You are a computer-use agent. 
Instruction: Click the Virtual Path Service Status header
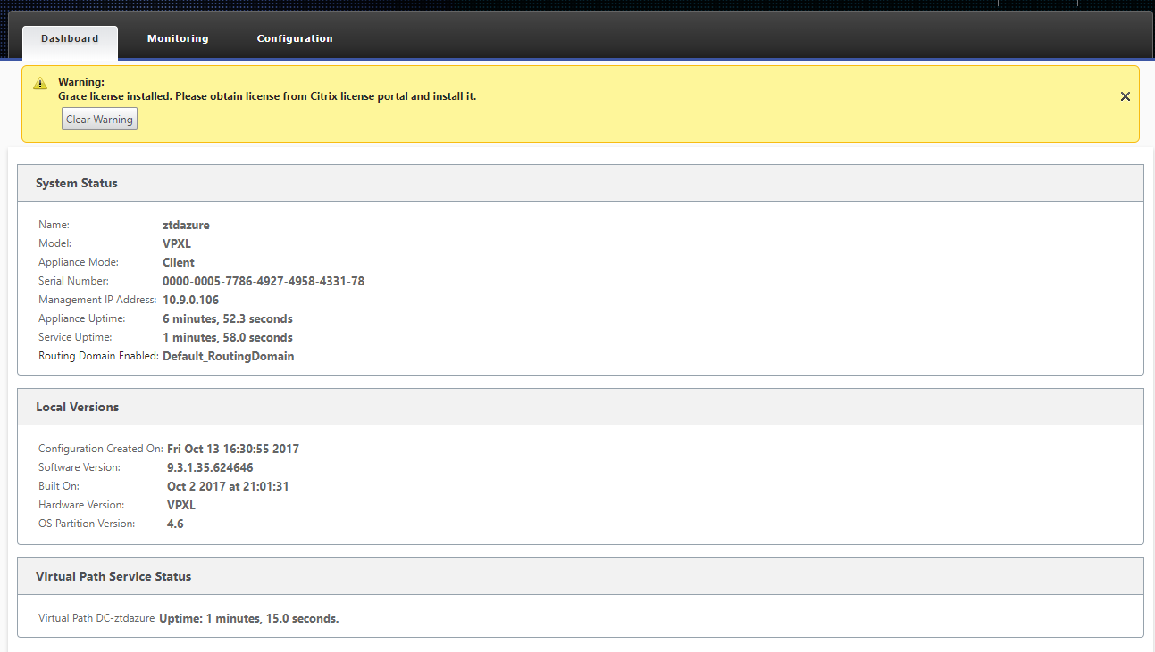[x=581, y=576]
